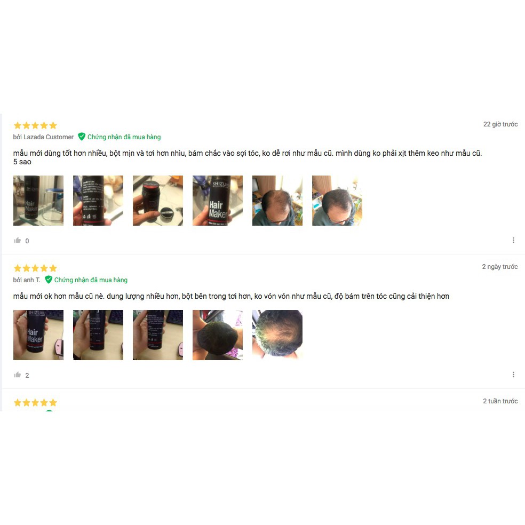Viewport: 525px width, 525px height.
Task: Open first review's close-up Shizuka Hair Maker photo
Action: coord(218,201)
